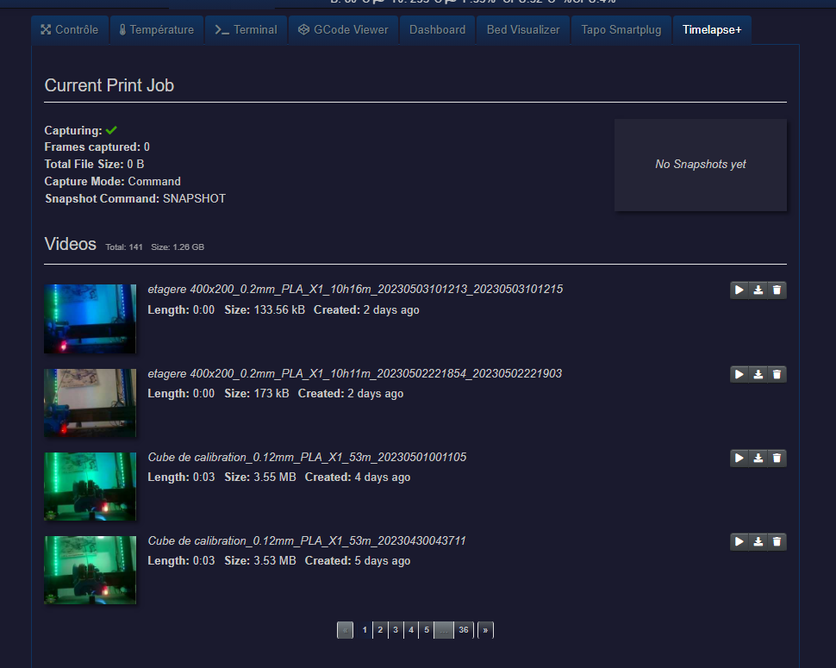Play the Cube de calibration 20230501 video
This screenshot has width=836, height=668.
(x=739, y=458)
